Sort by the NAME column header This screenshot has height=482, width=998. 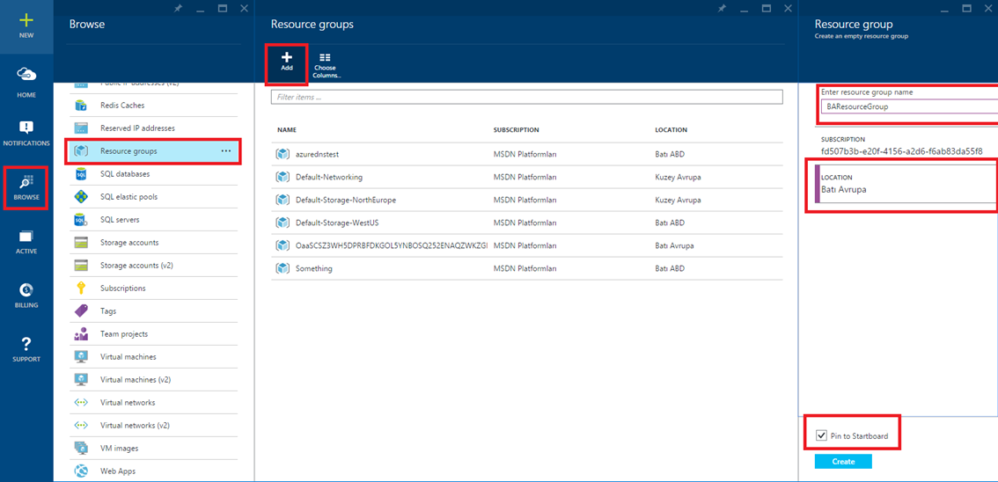click(286, 129)
